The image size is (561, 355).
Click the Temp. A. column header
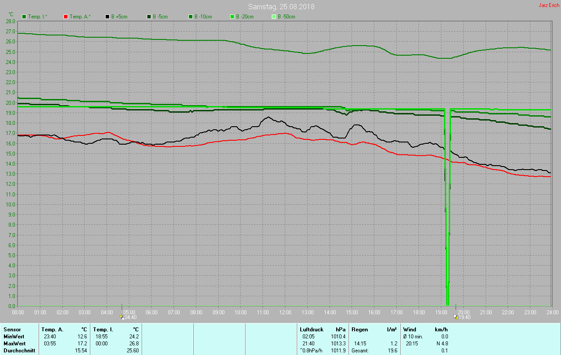(52, 329)
